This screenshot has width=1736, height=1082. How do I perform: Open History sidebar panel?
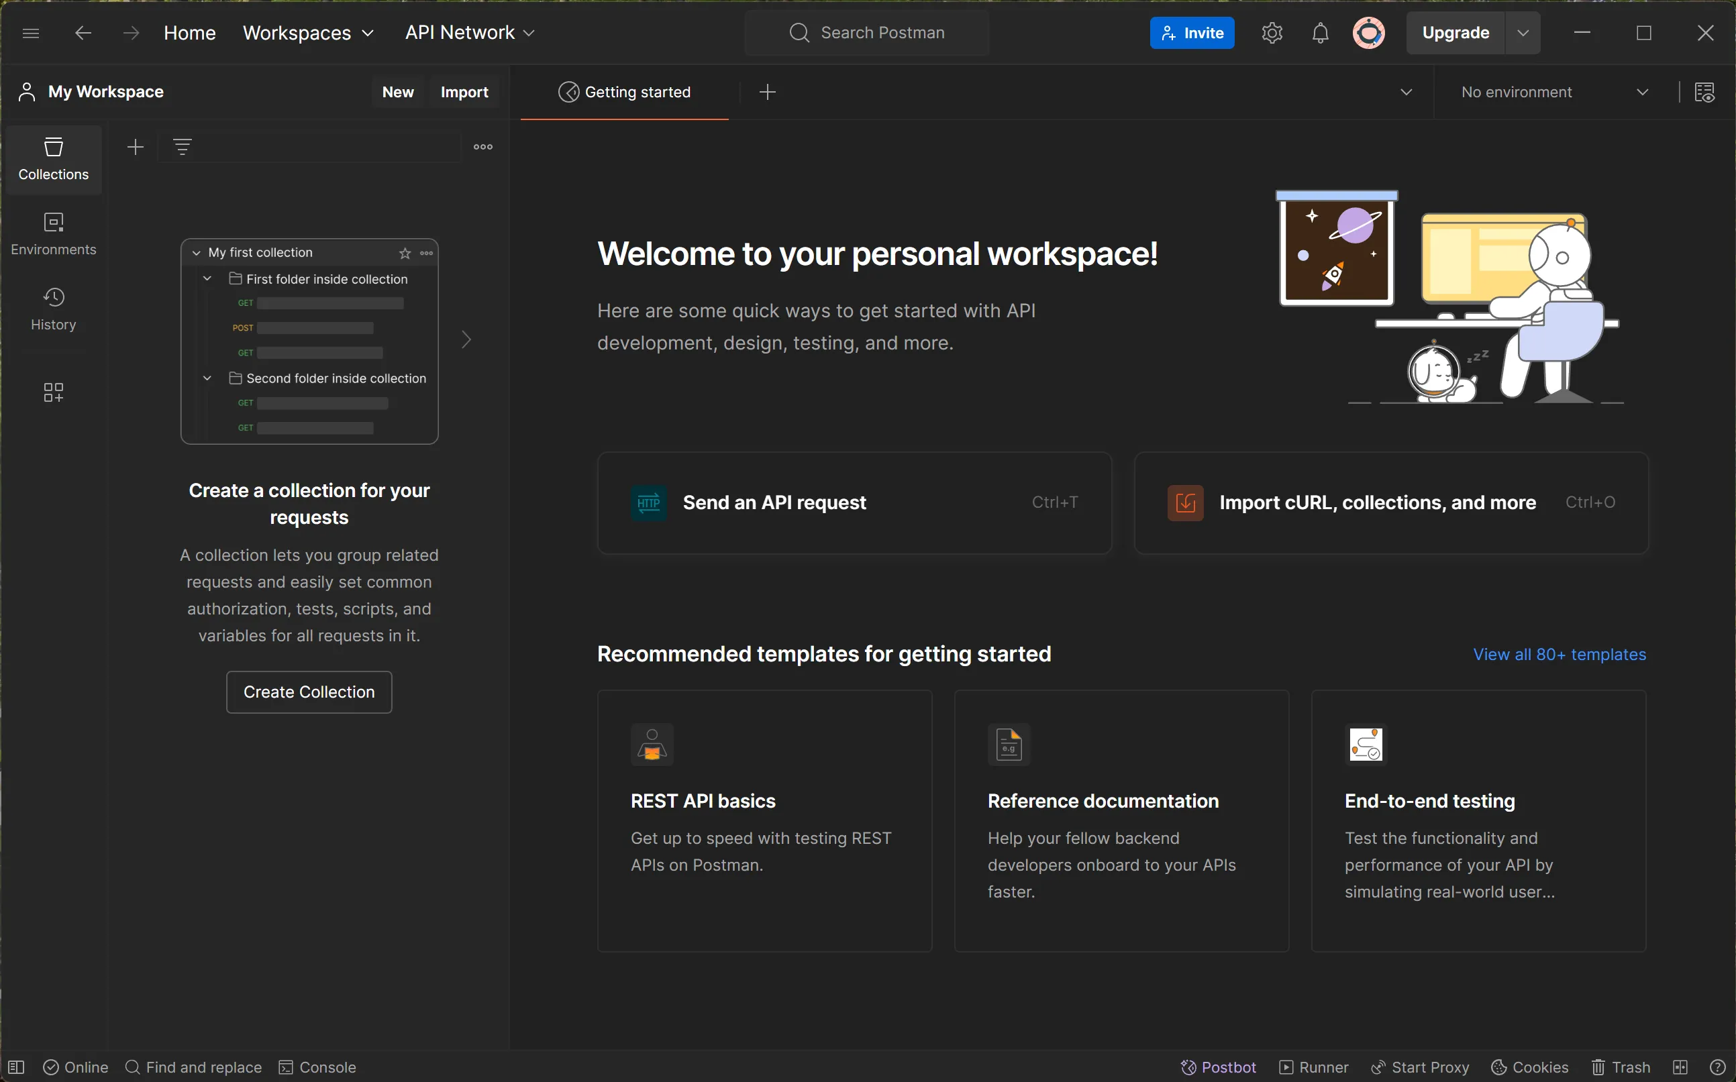[54, 309]
